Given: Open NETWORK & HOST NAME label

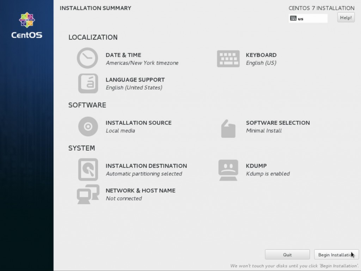Looking at the screenshot, I should point(140,191).
